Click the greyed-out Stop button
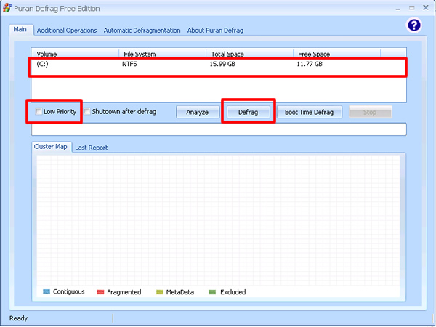Image resolution: width=436 pixels, height=327 pixels. coord(370,112)
